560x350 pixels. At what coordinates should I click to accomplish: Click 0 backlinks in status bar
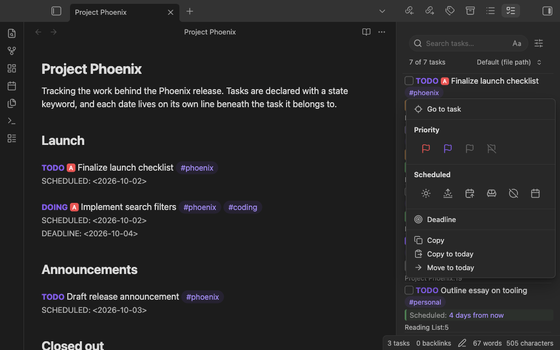tap(434, 343)
